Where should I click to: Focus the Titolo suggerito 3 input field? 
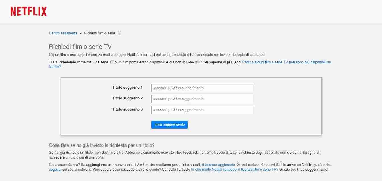tap(202, 110)
